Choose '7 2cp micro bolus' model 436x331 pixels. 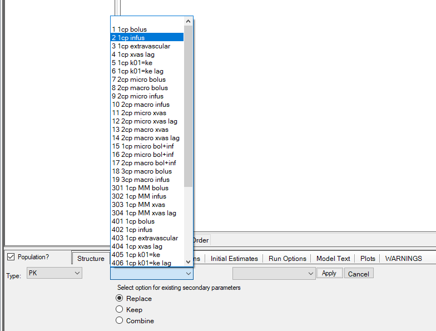pyautogui.click(x=147, y=79)
